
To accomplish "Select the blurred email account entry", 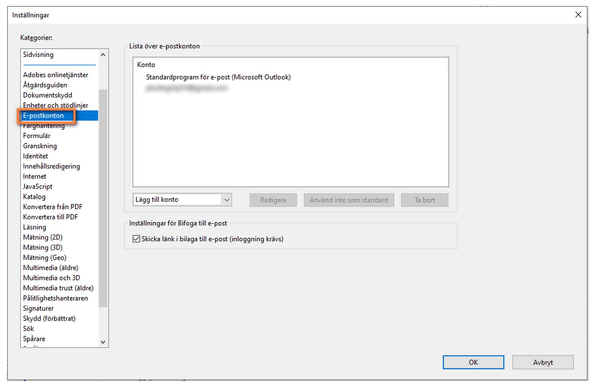I will pos(187,88).
